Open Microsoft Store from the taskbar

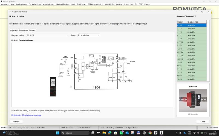pyautogui.click(x=116, y=133)
